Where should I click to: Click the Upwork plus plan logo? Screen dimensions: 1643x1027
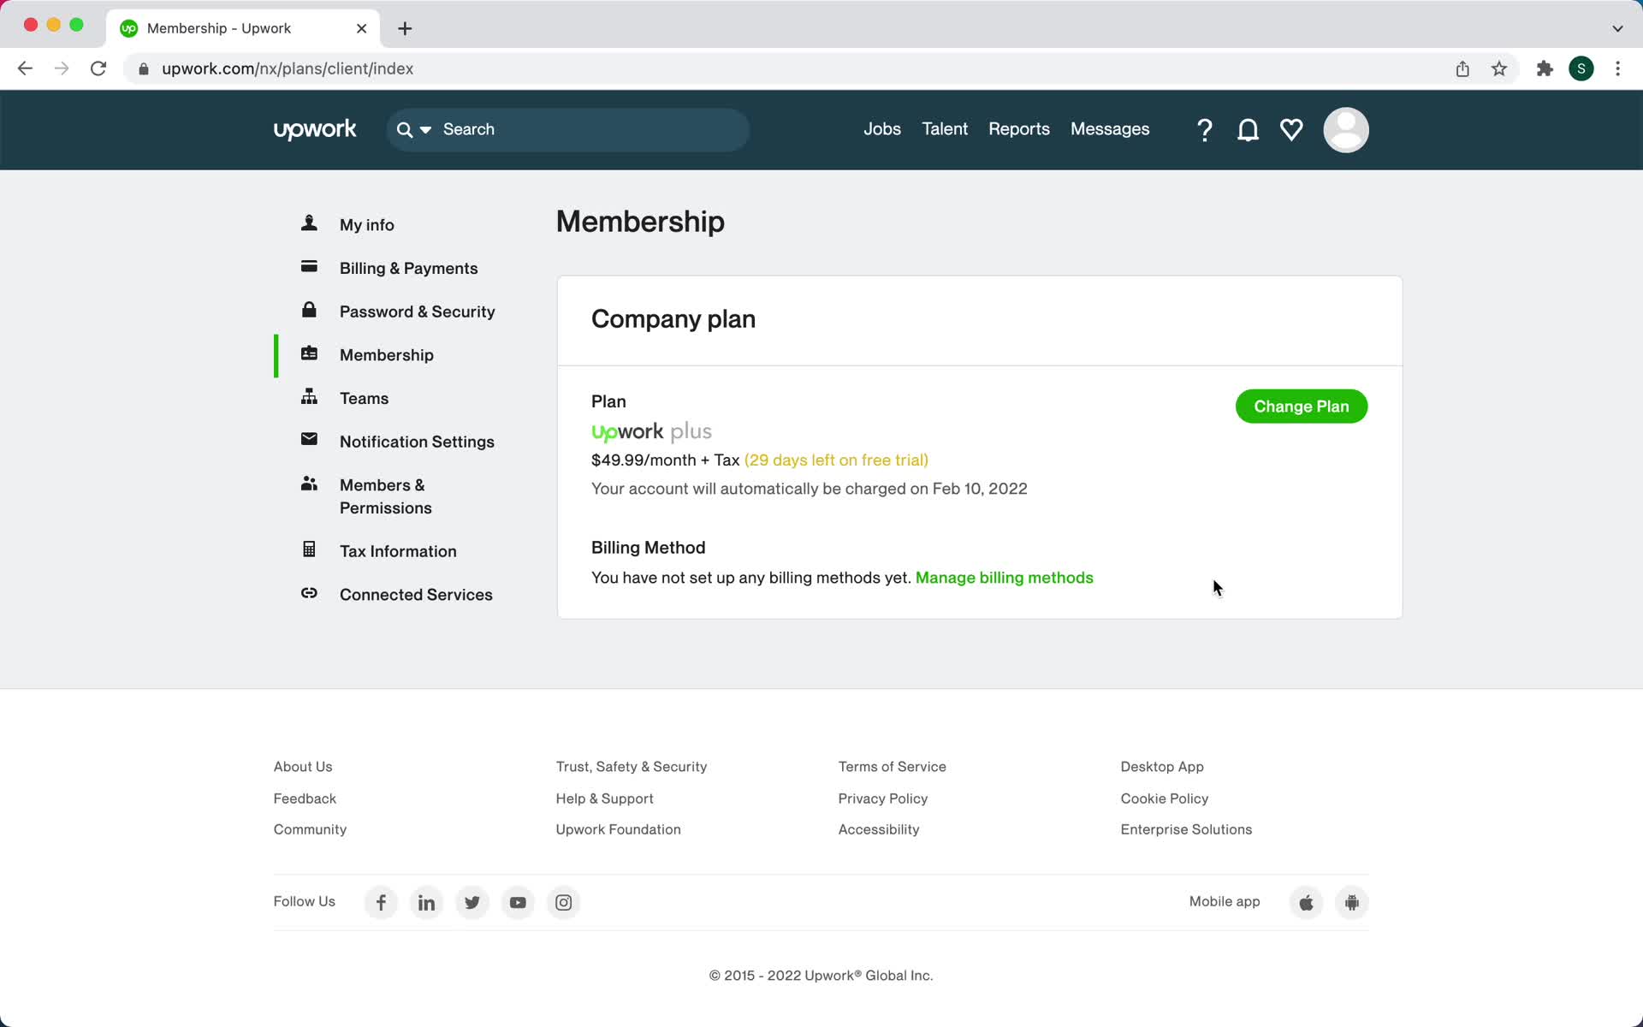click(651, 431)
